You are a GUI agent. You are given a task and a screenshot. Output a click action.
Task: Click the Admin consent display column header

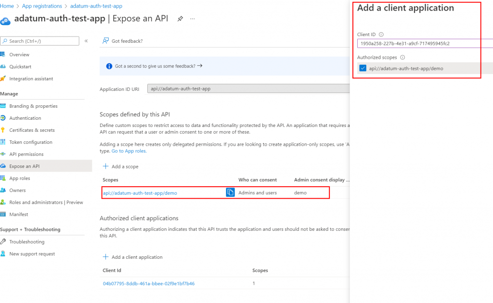pyautogui.click(x=322, y=180)
